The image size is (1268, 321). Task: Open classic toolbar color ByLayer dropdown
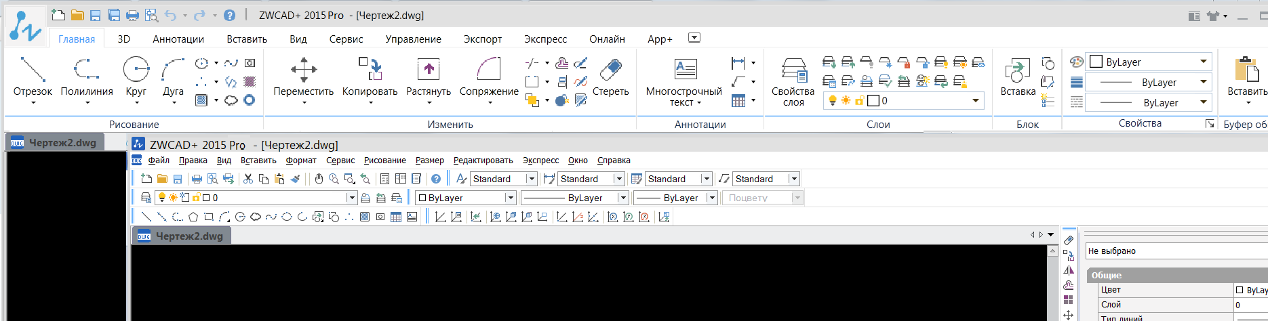(x=511, y=198)
